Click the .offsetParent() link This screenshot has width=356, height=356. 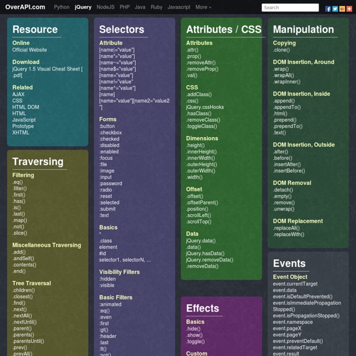point(202,202)
